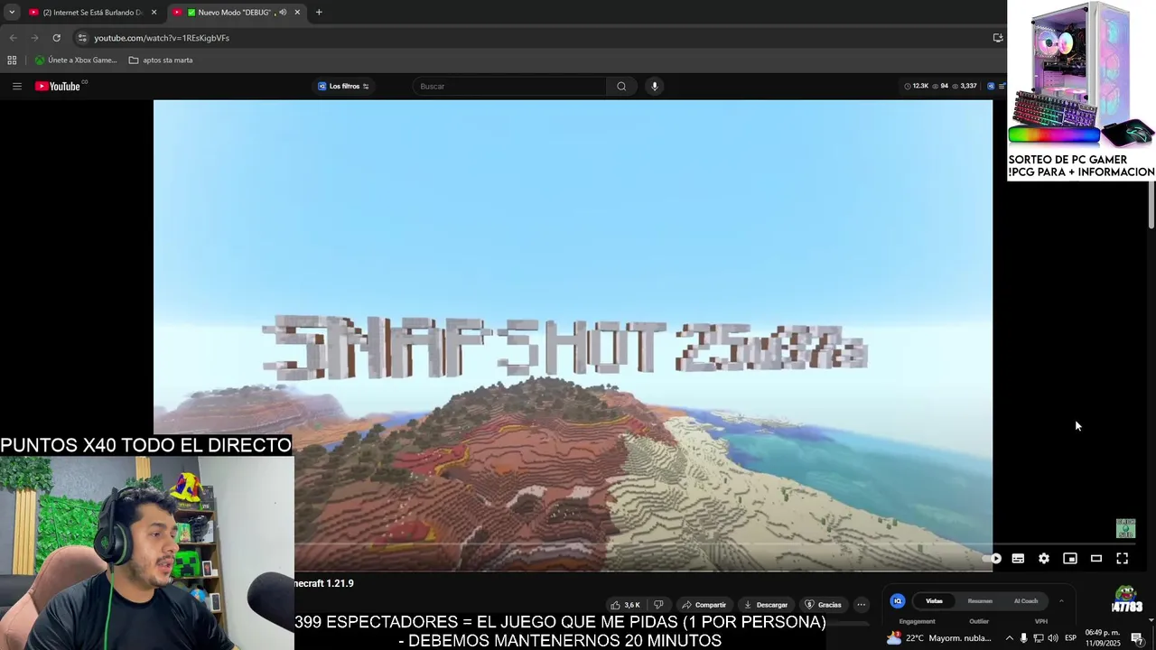Mute the tab via speaker icon

(x=283, y=13)
